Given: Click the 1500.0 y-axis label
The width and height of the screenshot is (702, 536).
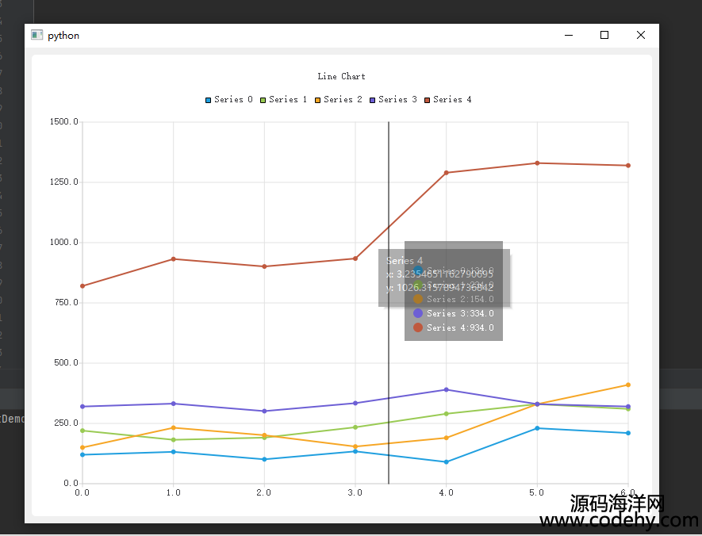Looking at the screenshot, I should (x=64, y=122).
